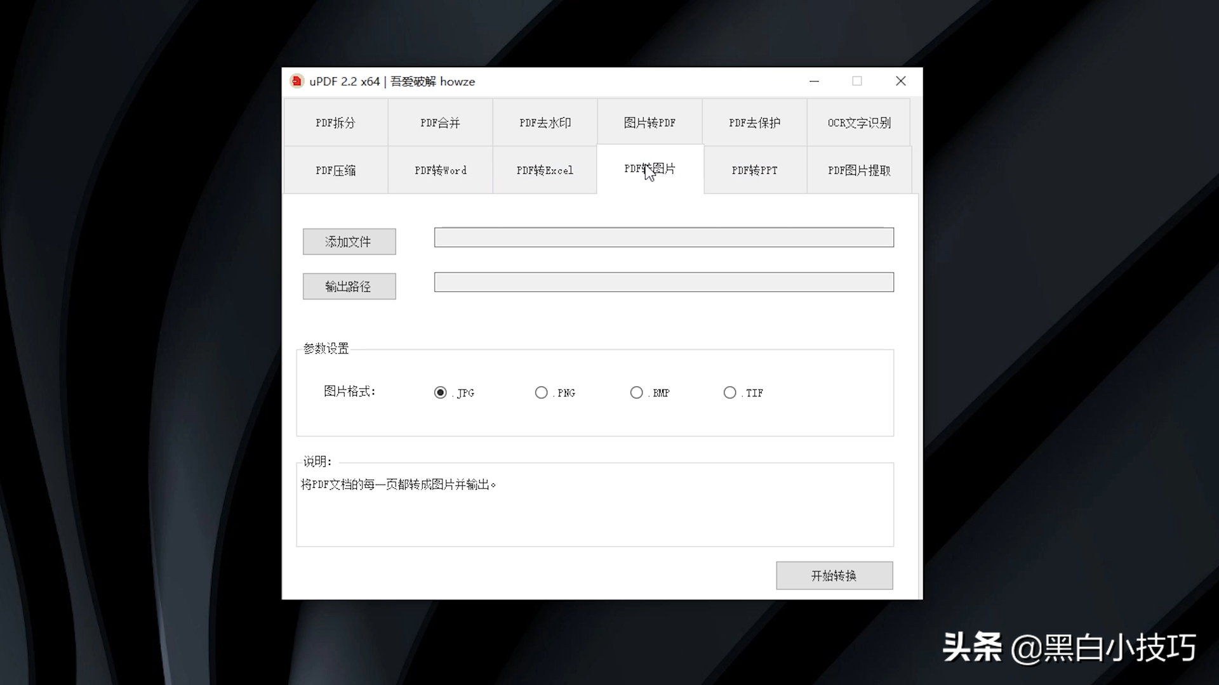Switch to the PDF转Word tab
This screenshot has width=1219, height=685.
click(x=440, y=170)
